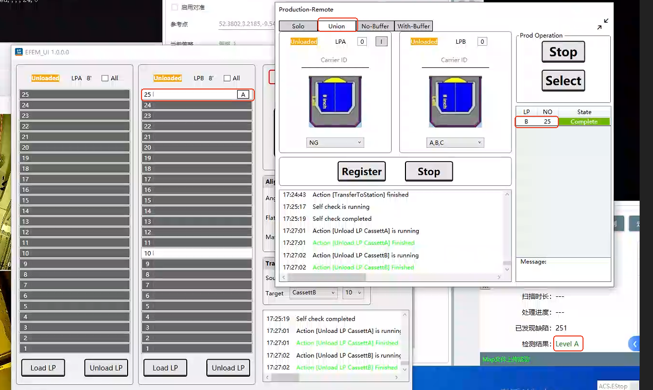The image size is (653, 390).
Task: Select LPB slot 25 marked A
Action: click(197, 94)
